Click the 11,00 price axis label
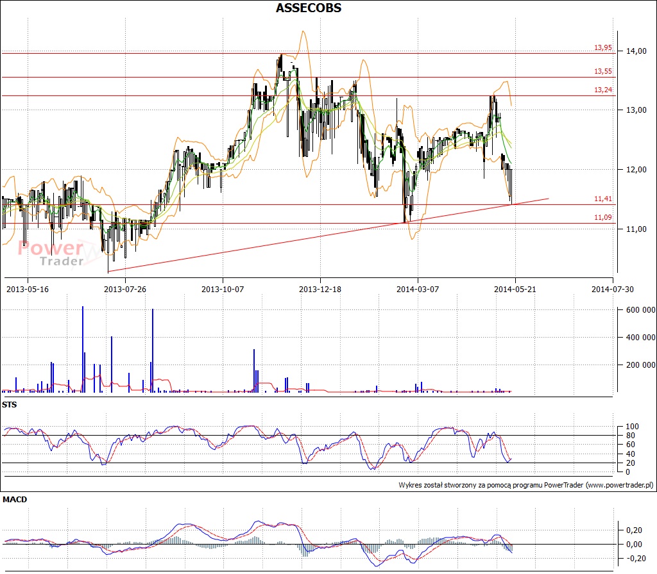 [636, 229]
